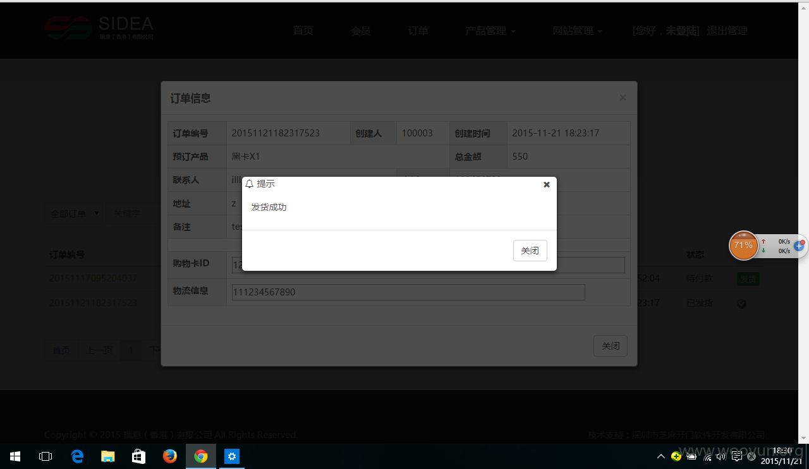
Task: Open the 产品管理 dropdown menu
Action: [490, 30]
